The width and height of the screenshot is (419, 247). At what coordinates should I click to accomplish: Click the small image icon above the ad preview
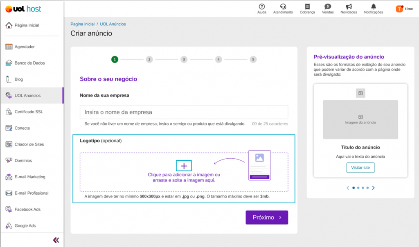pos(360,93)
